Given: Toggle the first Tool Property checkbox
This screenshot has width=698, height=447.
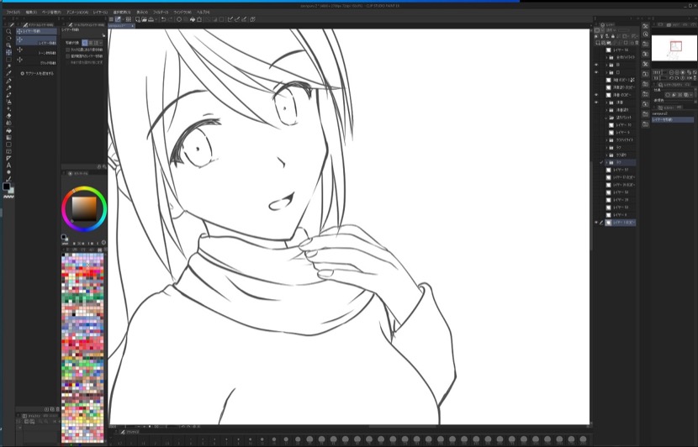Looking at the screenshot, I should click(67, 50).
